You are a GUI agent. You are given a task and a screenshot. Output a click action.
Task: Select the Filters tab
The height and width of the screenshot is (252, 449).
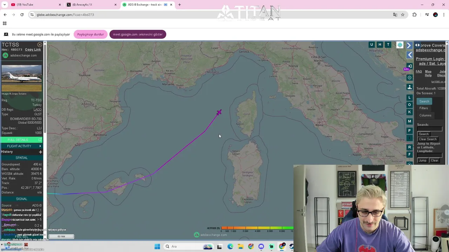point(423,108)
